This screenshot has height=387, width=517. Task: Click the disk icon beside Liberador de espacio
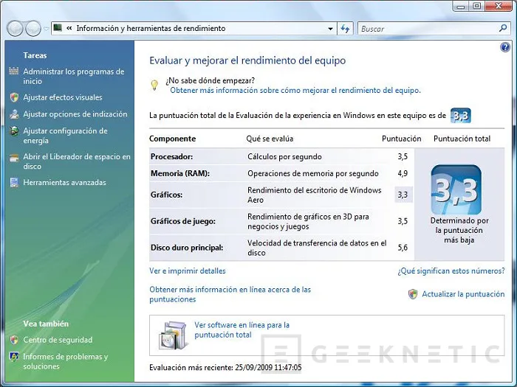[14, 158]
